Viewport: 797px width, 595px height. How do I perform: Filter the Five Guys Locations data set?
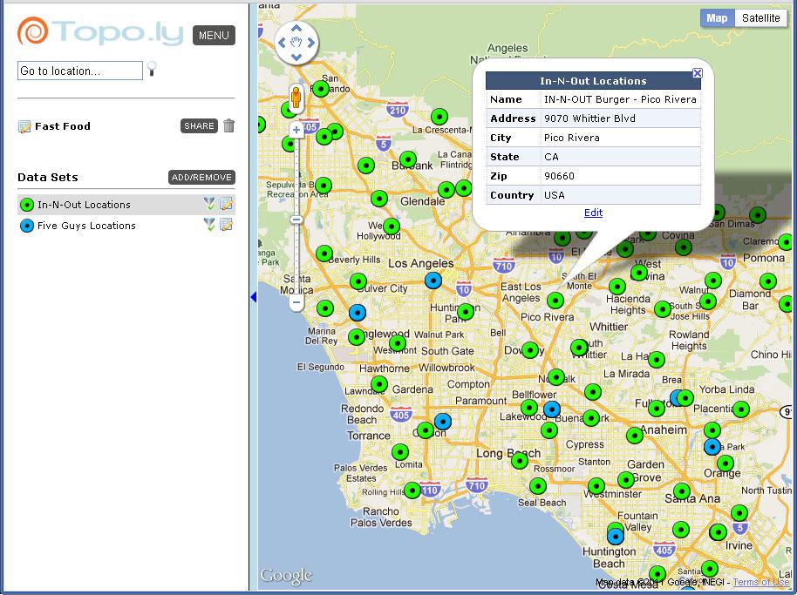[x=209, y=225]
